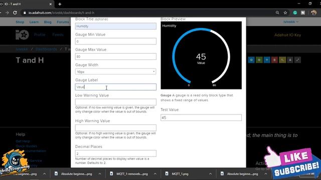This screenshot has height=180, width=321.
Task: Click the gray lock privacy icon
Action: (290, 60)
